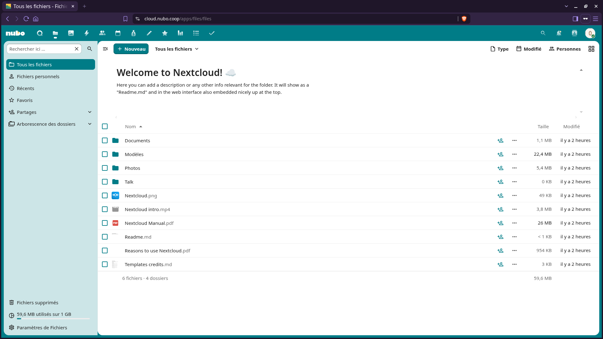Image resolution: width=603 pixels, height=339 pixels.
Task: Open actions menu for Modèles folder
Action: pos(514,154)
